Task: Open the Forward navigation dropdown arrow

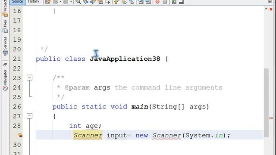Action: point(71,2)
